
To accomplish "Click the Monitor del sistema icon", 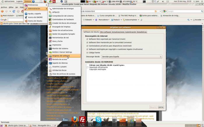I will [50, 48].
